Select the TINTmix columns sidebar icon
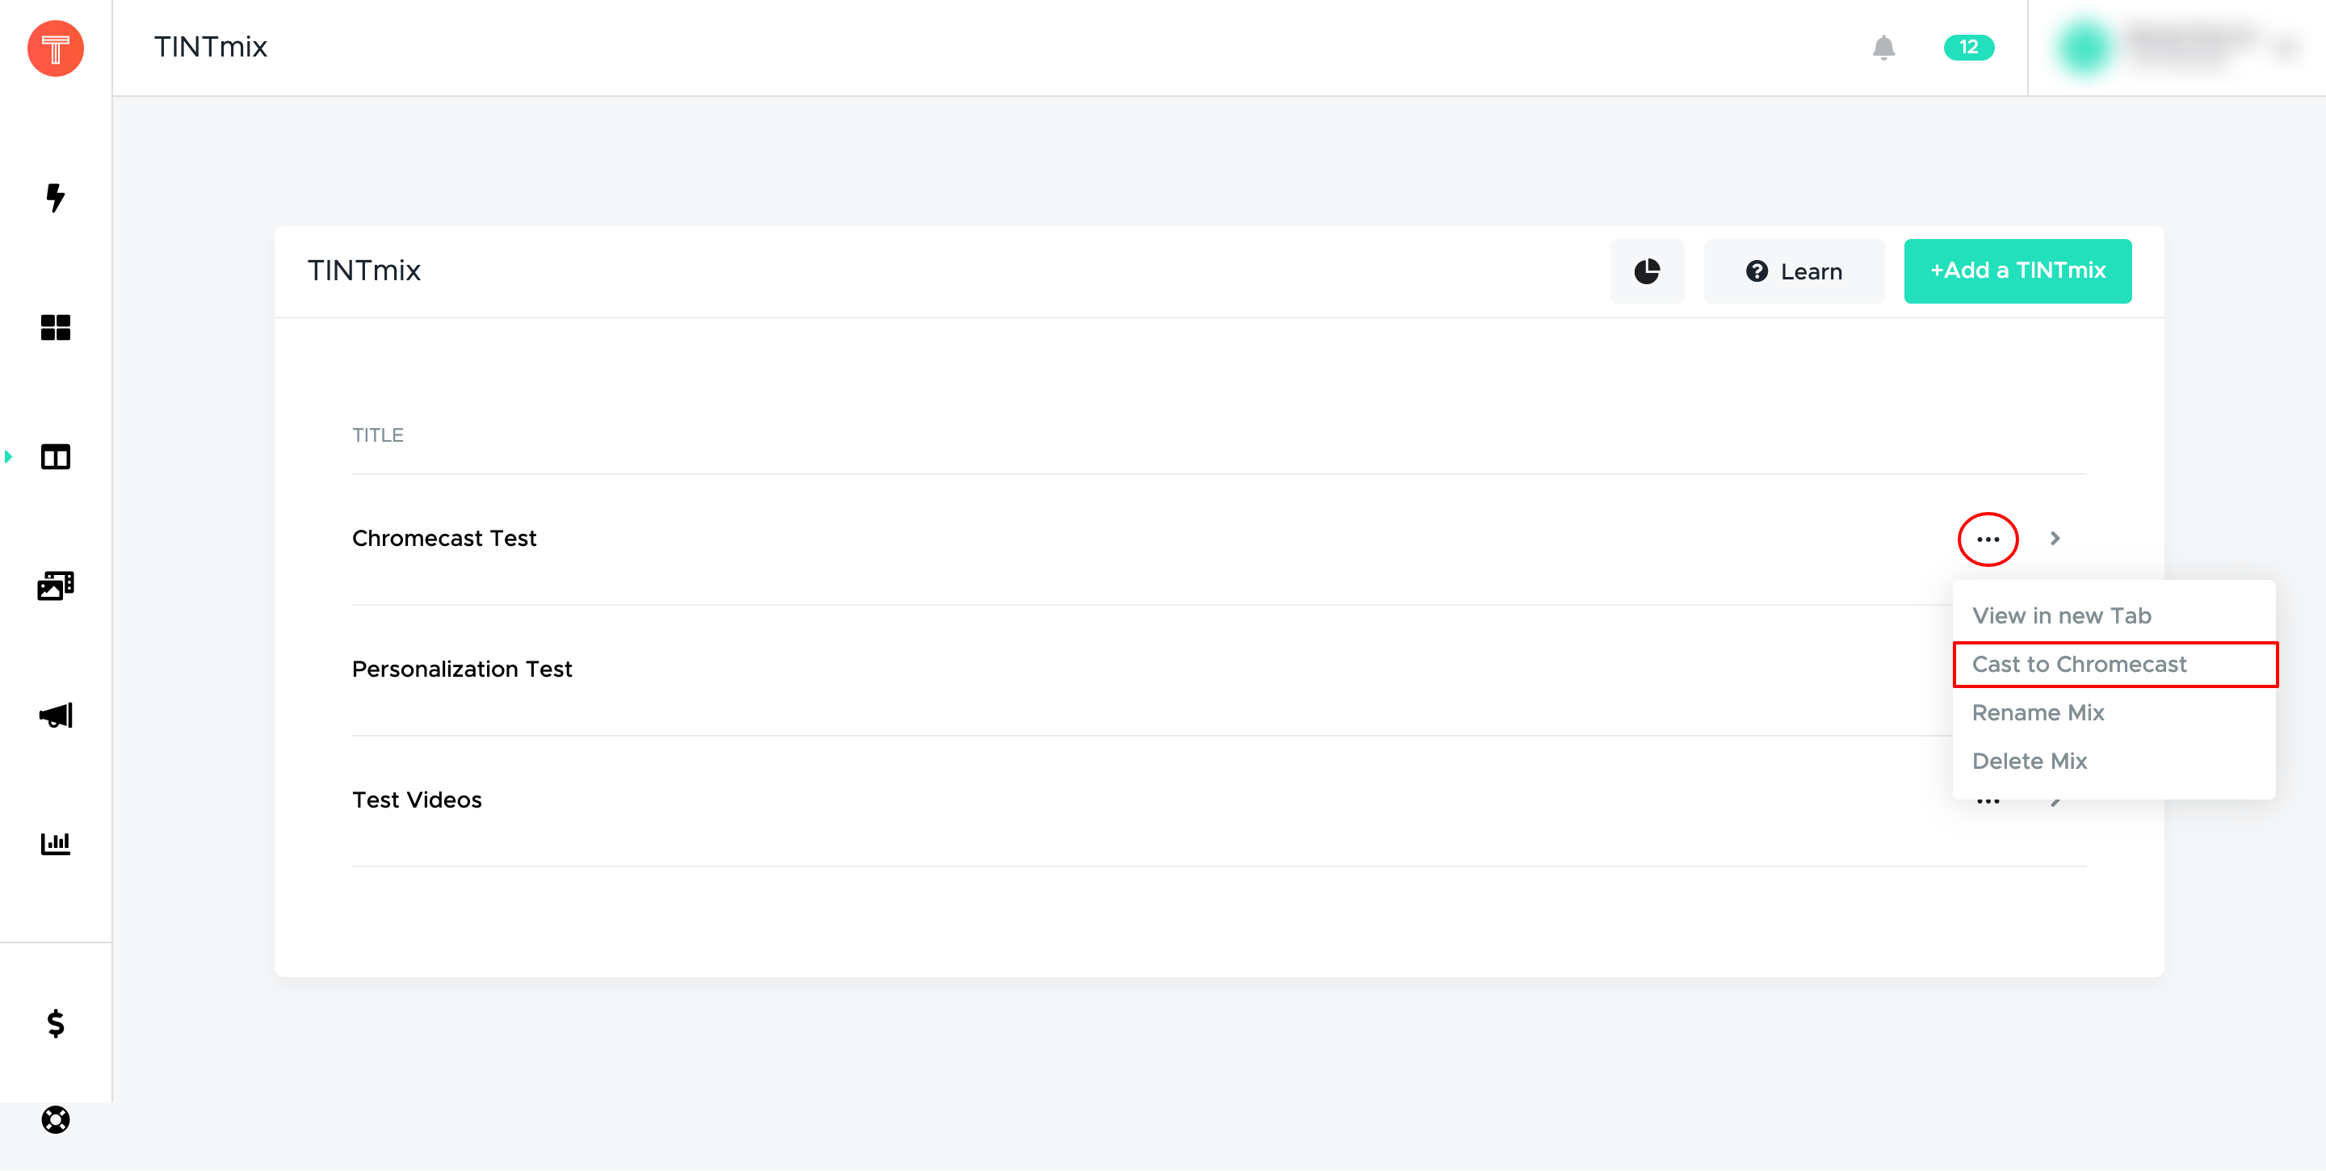This screenshot has height=1171, width=2326. click(x=55, y=457)
